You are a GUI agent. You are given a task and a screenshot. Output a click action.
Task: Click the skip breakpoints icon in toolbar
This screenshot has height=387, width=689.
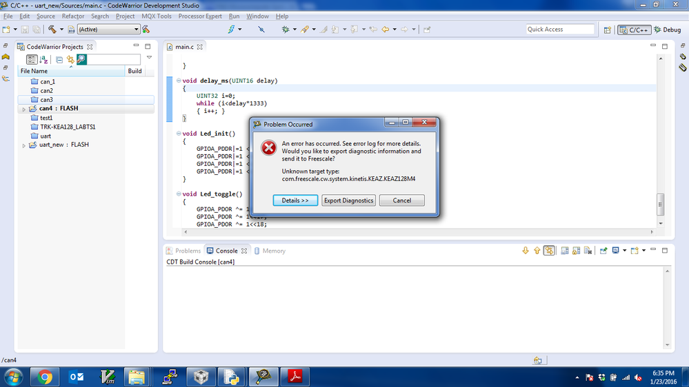[x=261, y=30]
